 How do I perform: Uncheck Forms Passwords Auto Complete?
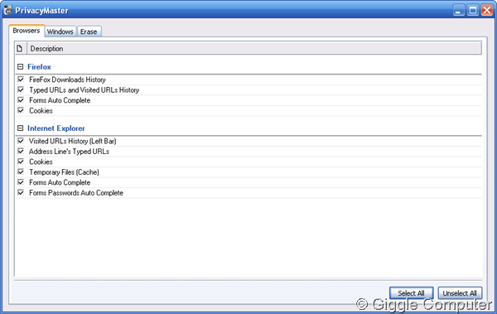coord(21,192)
